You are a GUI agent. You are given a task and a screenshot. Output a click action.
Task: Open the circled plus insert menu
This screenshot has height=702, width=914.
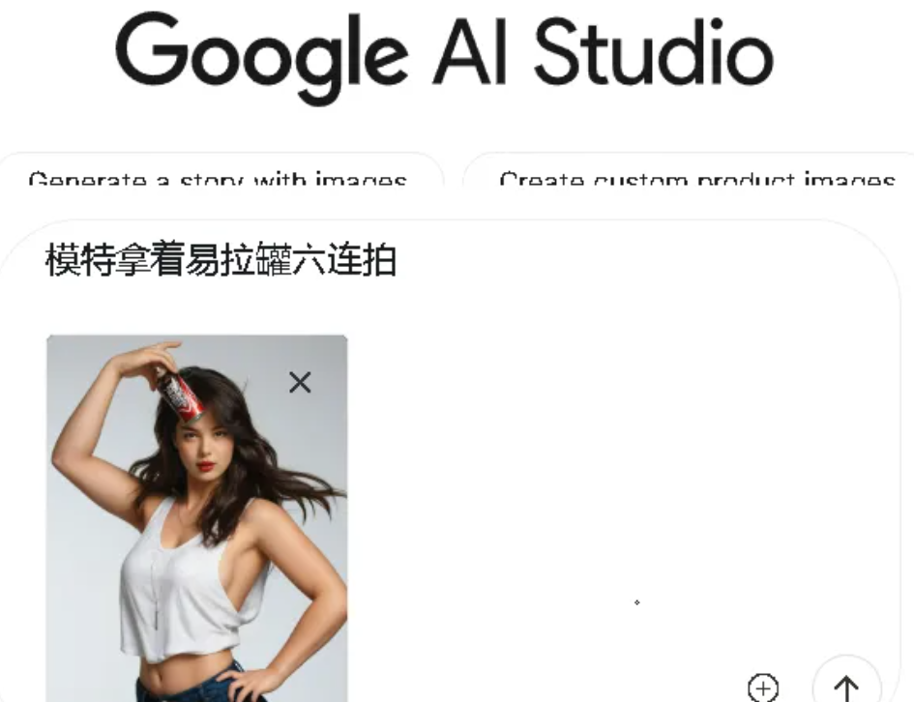[x=763, y=688]
